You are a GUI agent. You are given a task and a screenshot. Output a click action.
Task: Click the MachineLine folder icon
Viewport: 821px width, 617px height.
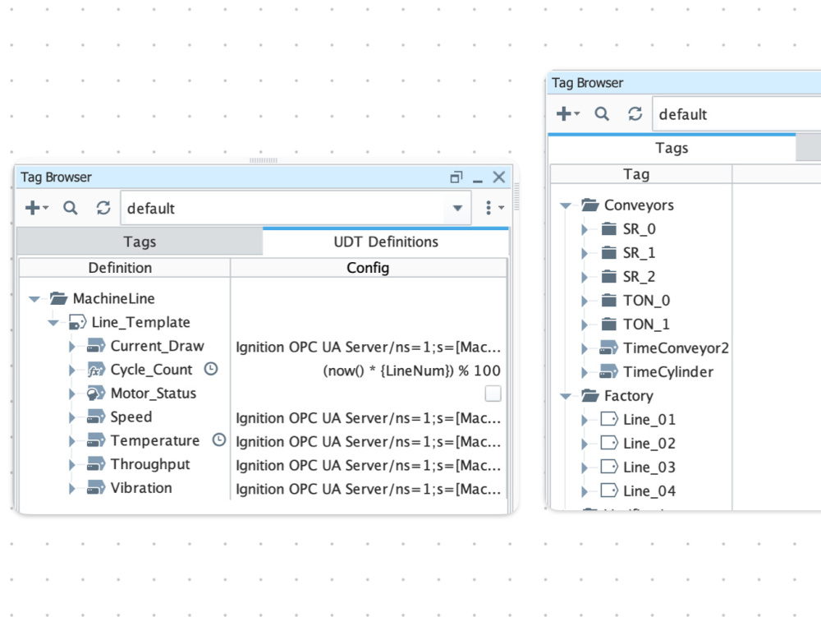(58, 298)
